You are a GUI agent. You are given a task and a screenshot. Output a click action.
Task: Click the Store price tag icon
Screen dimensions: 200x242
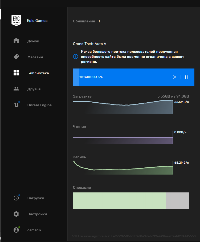(16, 57)
